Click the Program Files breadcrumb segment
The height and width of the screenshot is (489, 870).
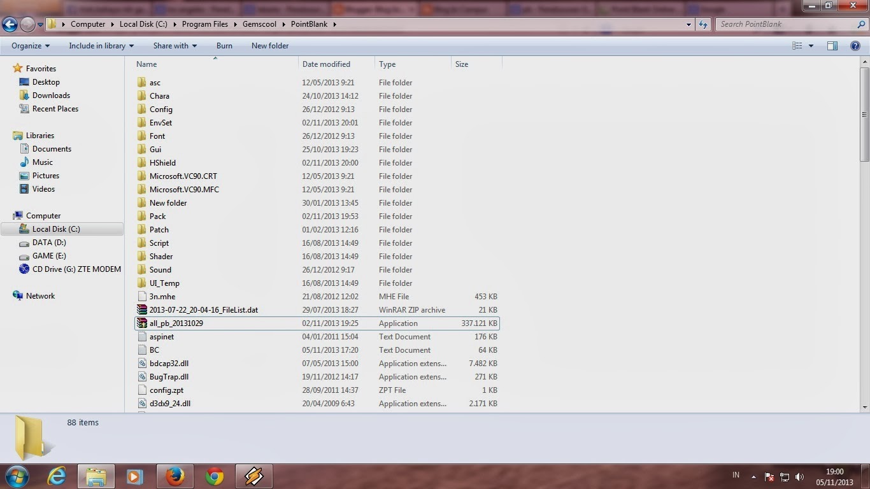click(x=204, y=24)
